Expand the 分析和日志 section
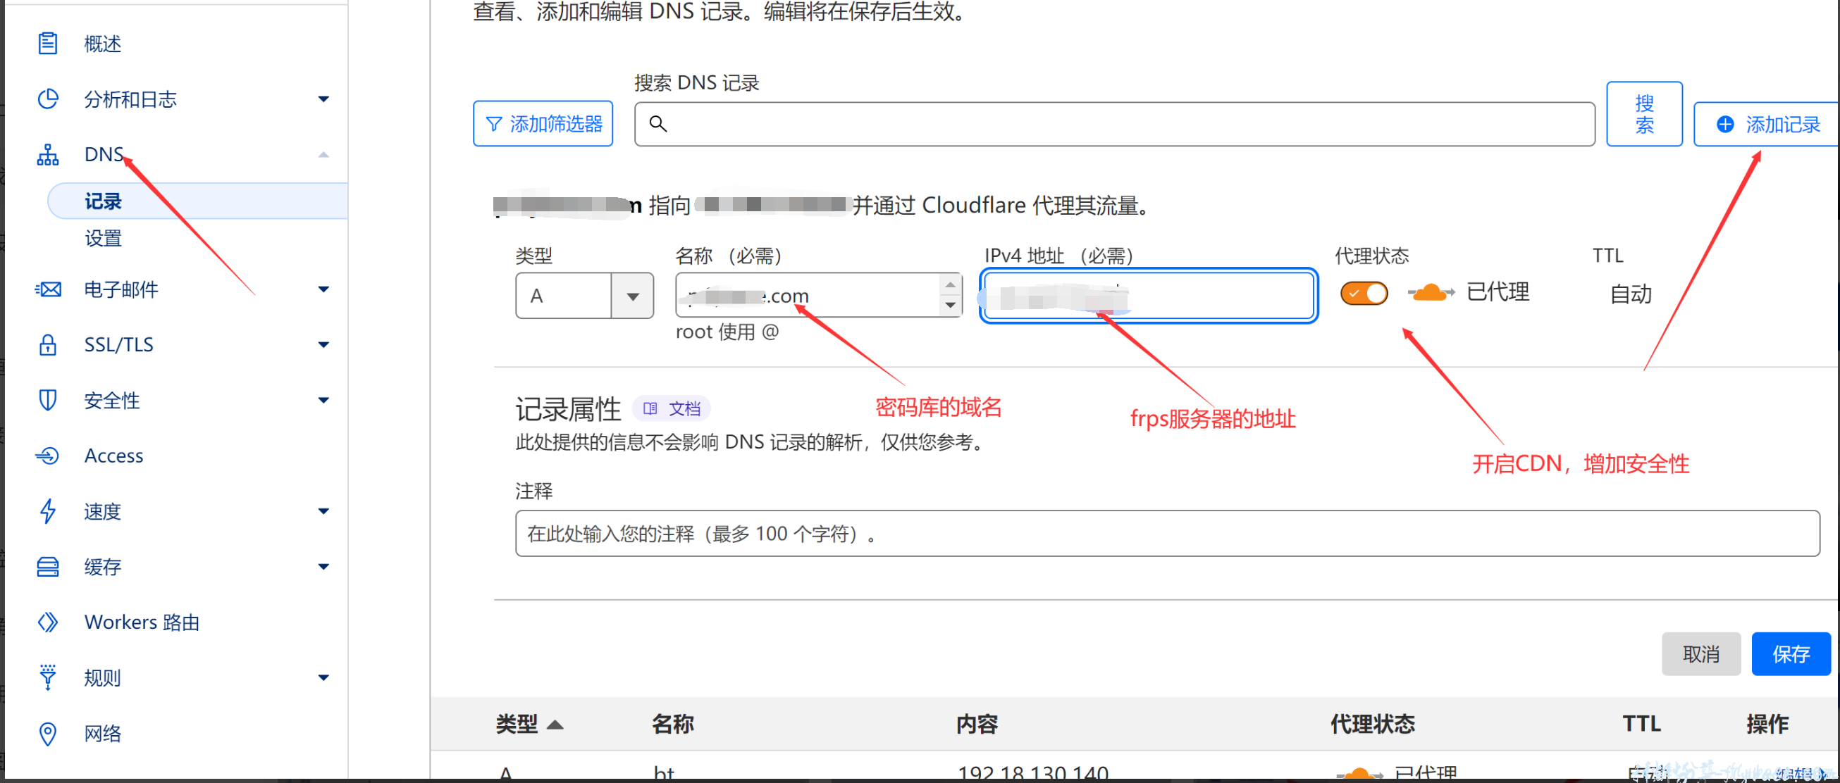Screen dimensions: 1840x783 (325, 99)
